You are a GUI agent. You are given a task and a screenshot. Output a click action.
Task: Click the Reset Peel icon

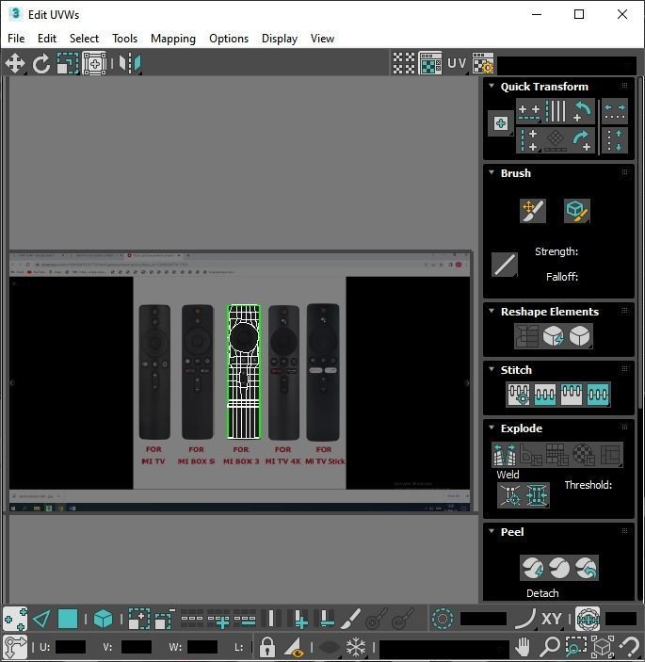tap(586, 568)
